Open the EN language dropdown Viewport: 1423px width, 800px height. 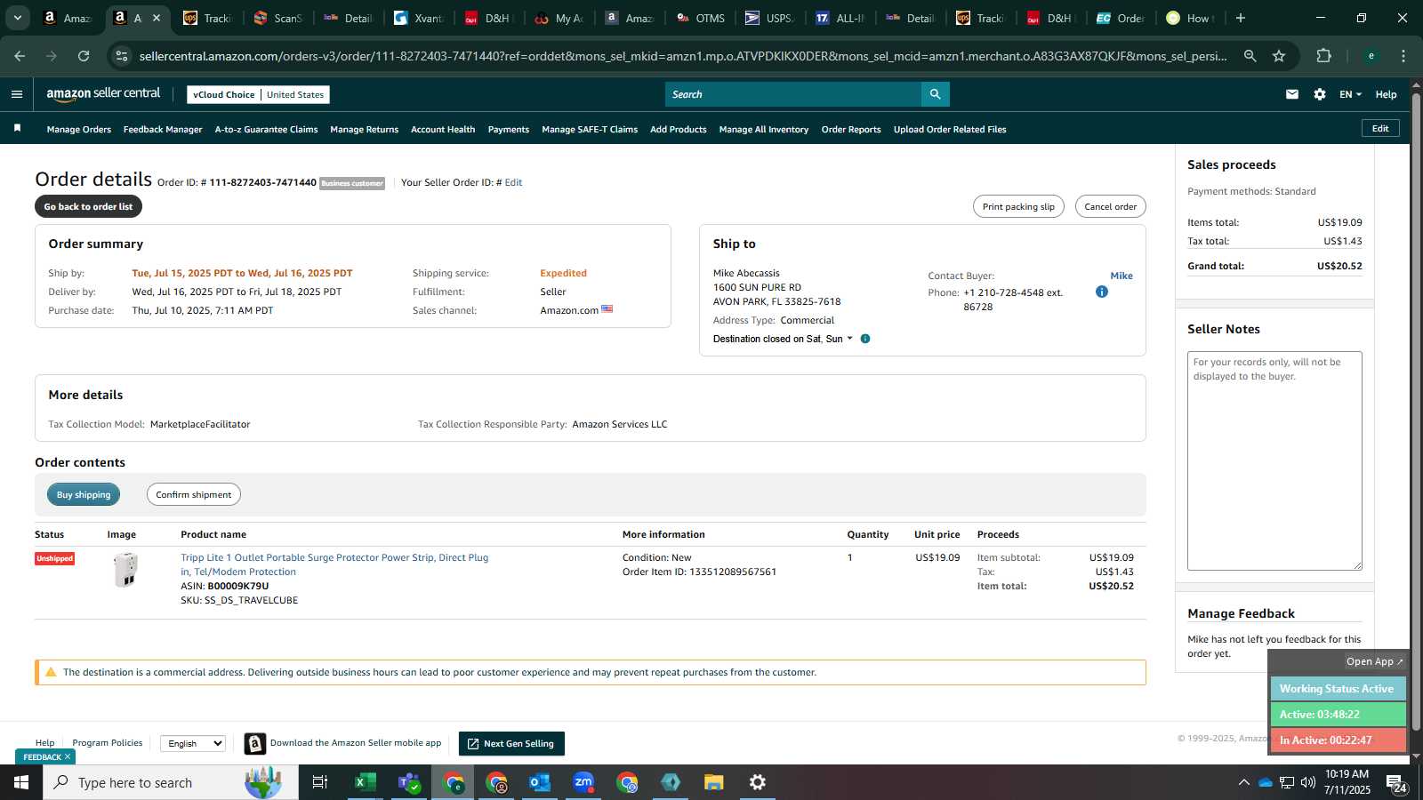[x=1350, y=94]
